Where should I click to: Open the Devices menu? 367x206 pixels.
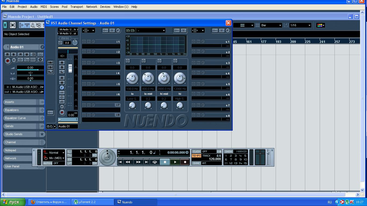105,7
